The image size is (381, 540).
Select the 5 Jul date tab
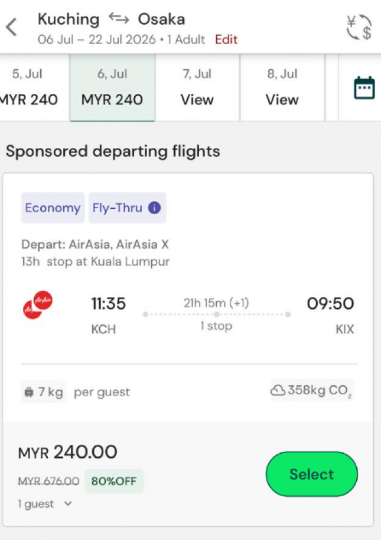pyautogui.click(x=28, y=88)
